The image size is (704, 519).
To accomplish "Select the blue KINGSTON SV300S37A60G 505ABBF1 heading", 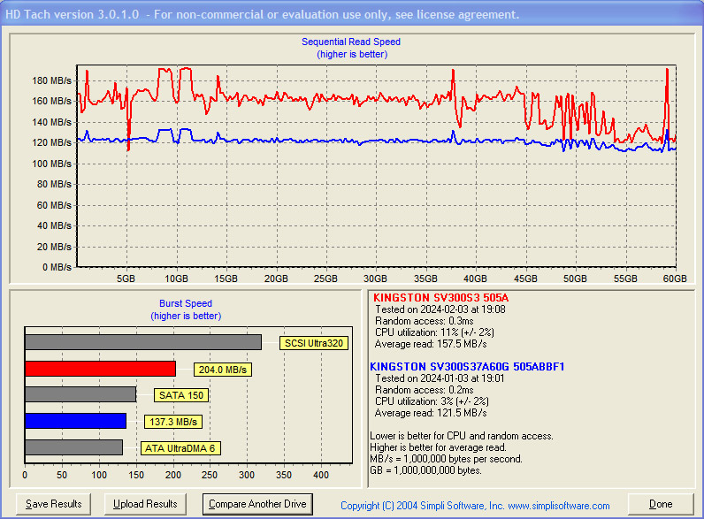I will click(467, 366).
